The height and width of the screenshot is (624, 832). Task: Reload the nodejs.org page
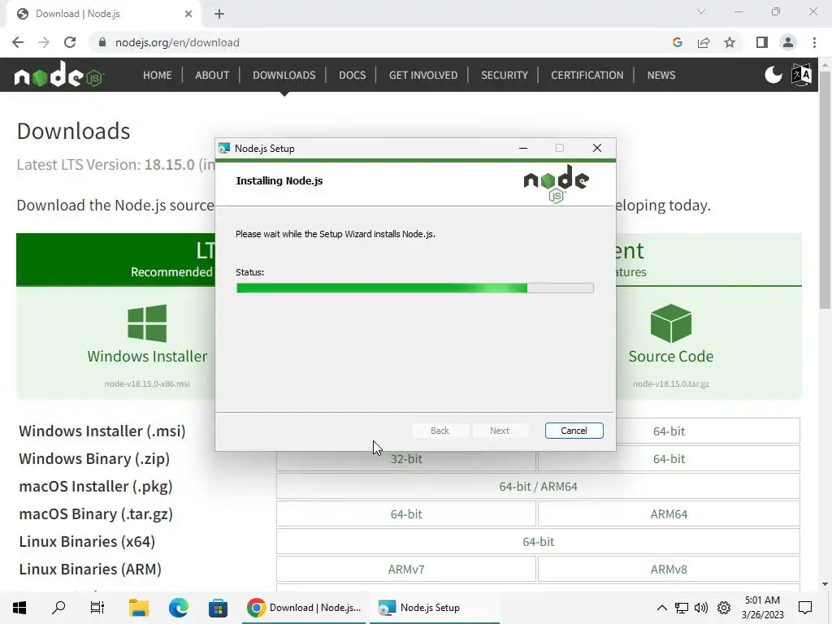tap(70, 42)
